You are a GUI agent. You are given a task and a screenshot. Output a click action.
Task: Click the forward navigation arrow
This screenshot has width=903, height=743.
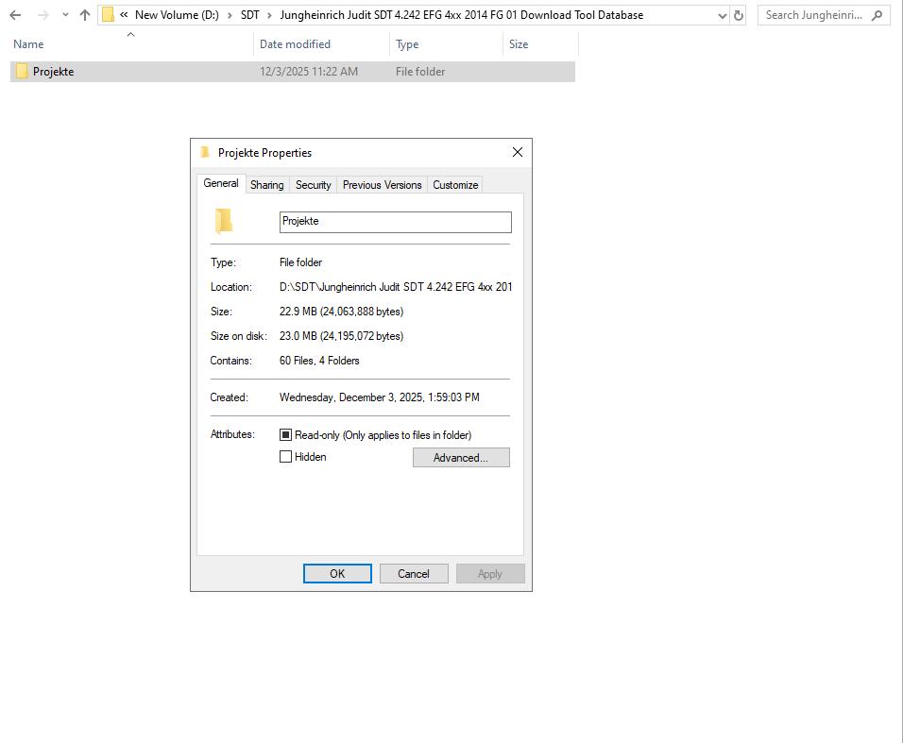pos(43,15)
